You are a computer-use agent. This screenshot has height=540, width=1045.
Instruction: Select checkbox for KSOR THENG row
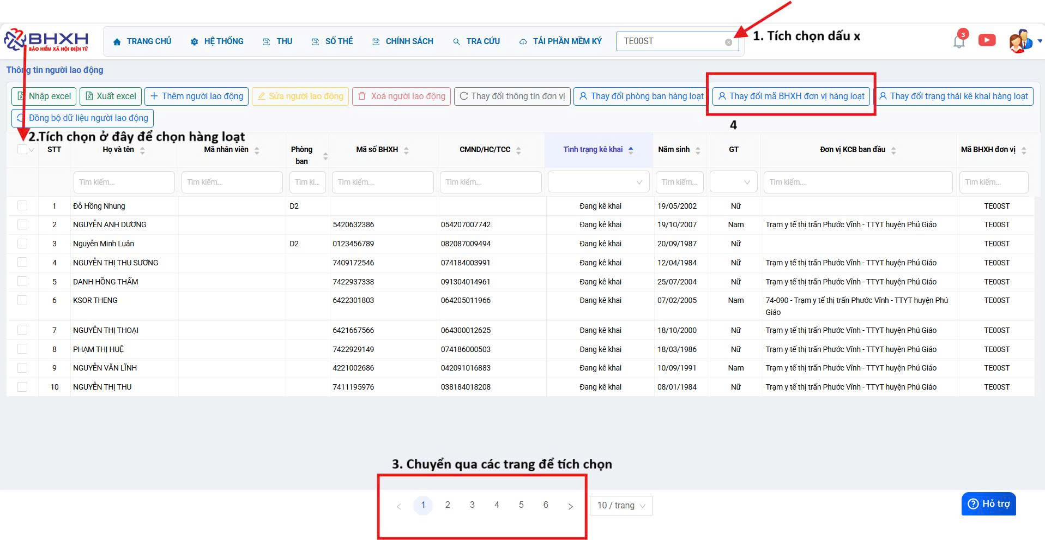(x=22, y=300)
